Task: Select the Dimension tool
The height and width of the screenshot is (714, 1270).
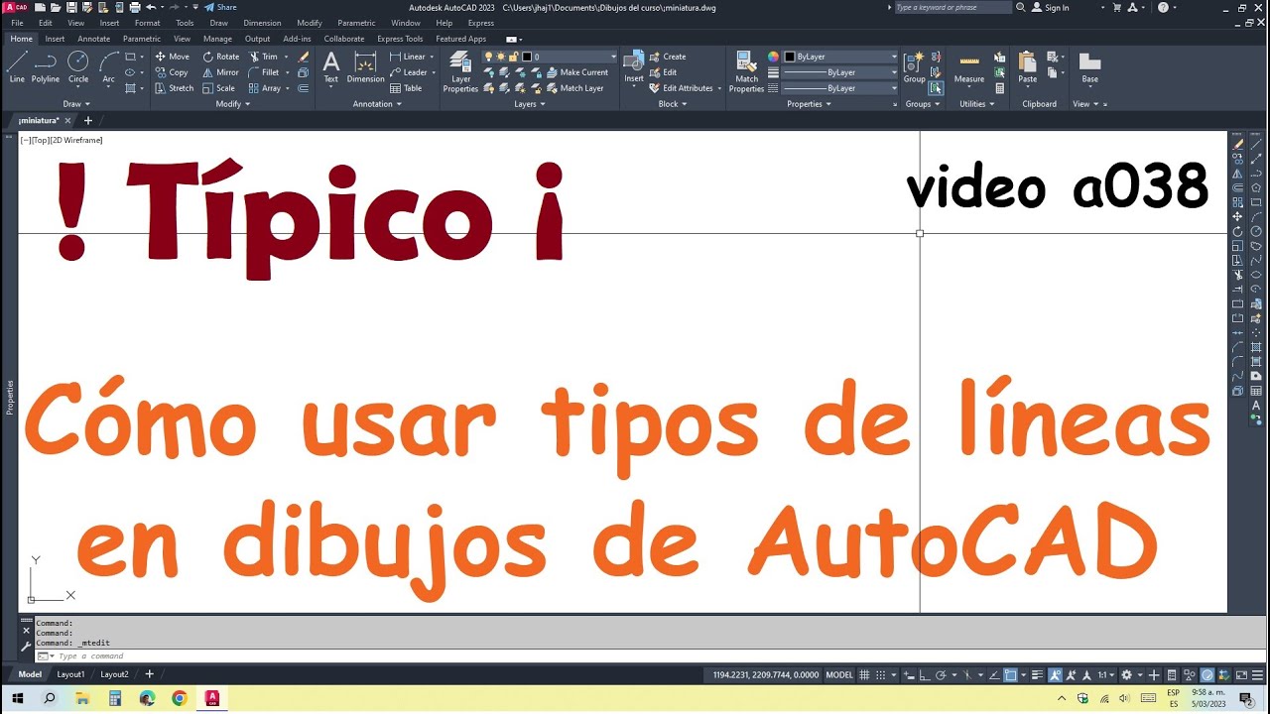Action: pyautogui.click(x=365, y=67)
